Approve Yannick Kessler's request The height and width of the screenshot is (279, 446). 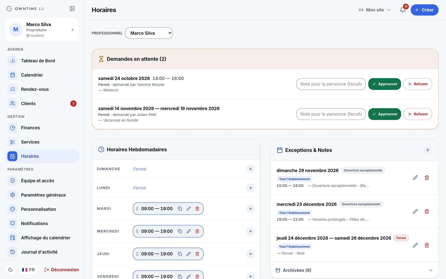[384, 84]
